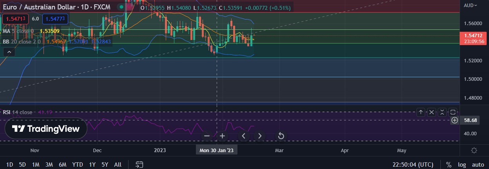The image size is (489, 169).
Task: Toggle percent scale mode
Action: [x=449, y=165]
